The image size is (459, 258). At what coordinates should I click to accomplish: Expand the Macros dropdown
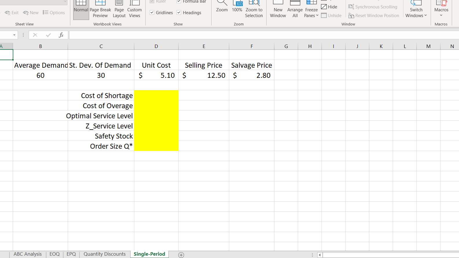[x=441, y=15]
